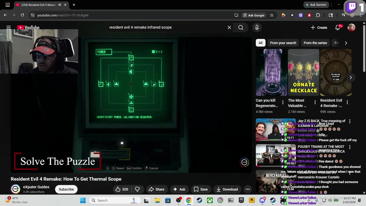The width and height of the screenshot is (366, 206).
Task: Open the Create menu
Action: pyautogui.click(x=319, y=27)
